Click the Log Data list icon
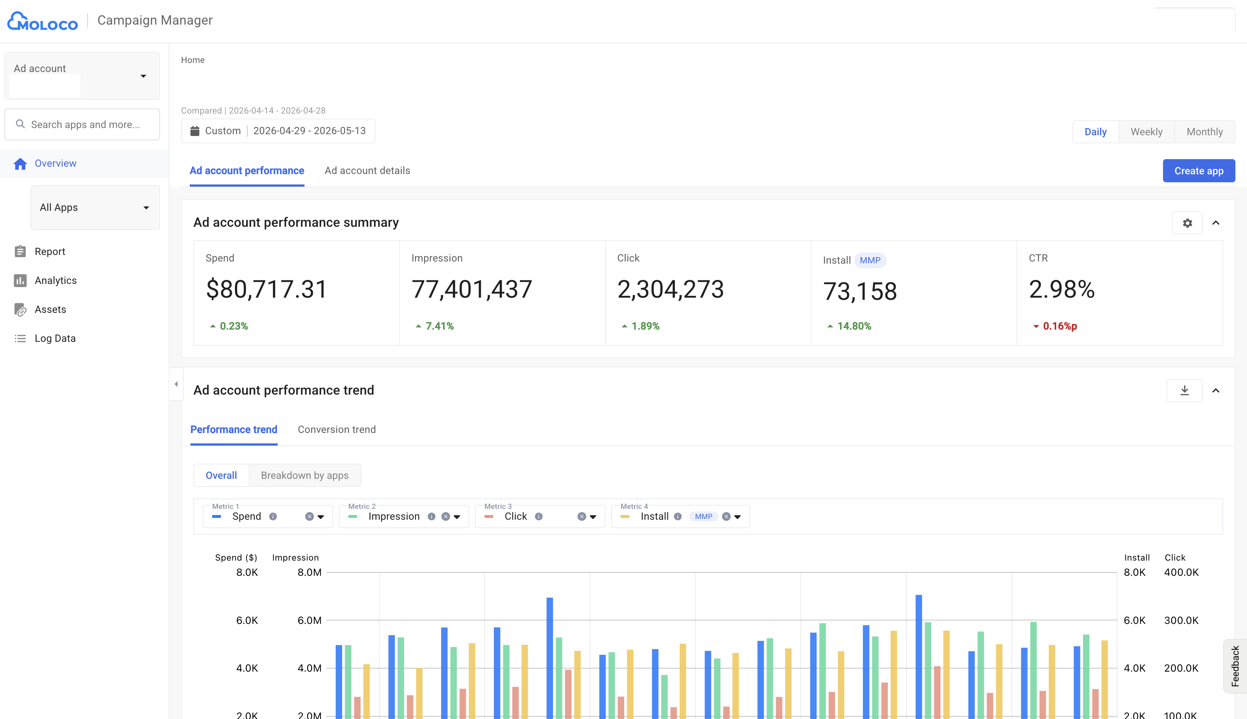 tap(20, 338)
